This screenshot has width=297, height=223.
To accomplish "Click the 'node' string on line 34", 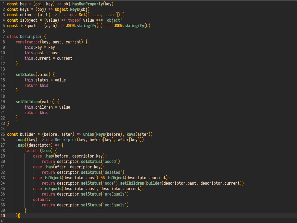I will pyautogui.click(x=109, y=183).
